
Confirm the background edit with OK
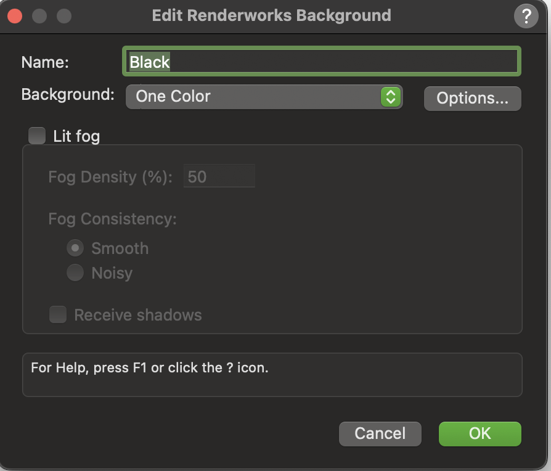tap(480, 433)
